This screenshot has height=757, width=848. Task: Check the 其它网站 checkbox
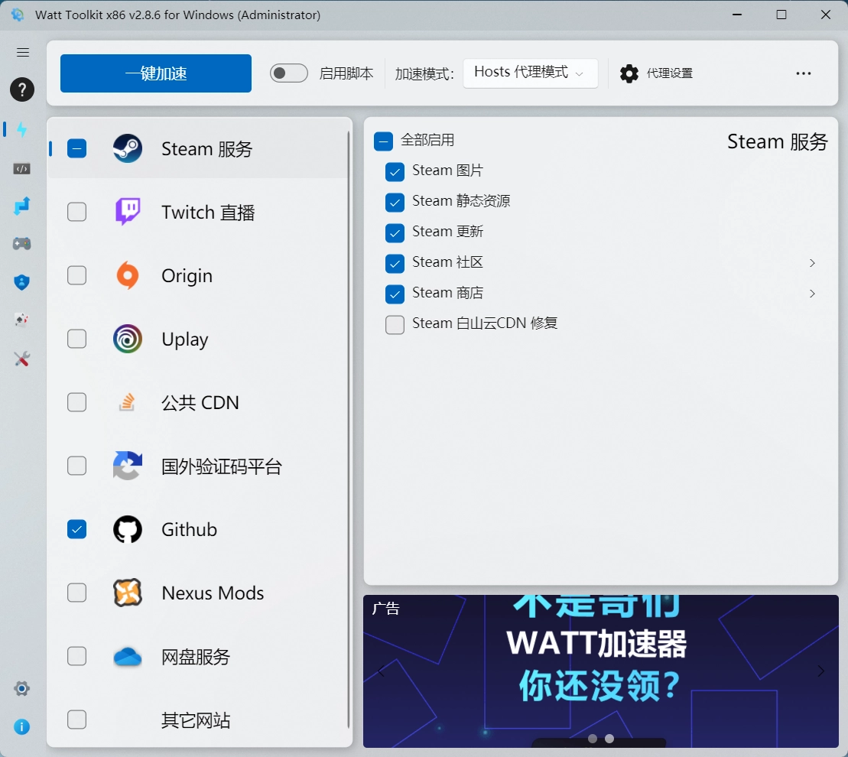pos(76,720)
